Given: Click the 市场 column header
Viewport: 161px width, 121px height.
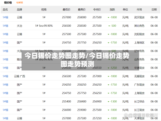Looking at the screenshot, I should [139, 10].
